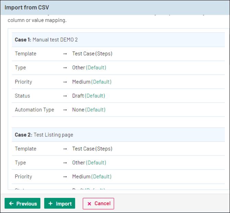Click the Priority label under Case 2
Viewport: 230px width, 213px height.
tap(23, 177)
